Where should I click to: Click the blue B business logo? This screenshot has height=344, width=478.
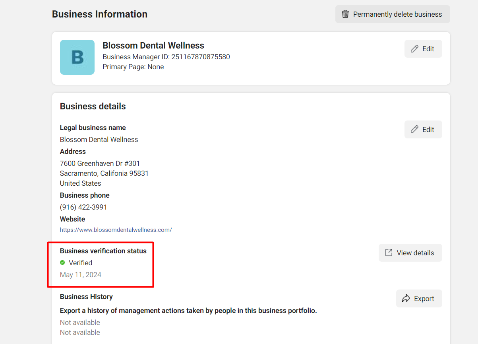(x=77, y=57)
